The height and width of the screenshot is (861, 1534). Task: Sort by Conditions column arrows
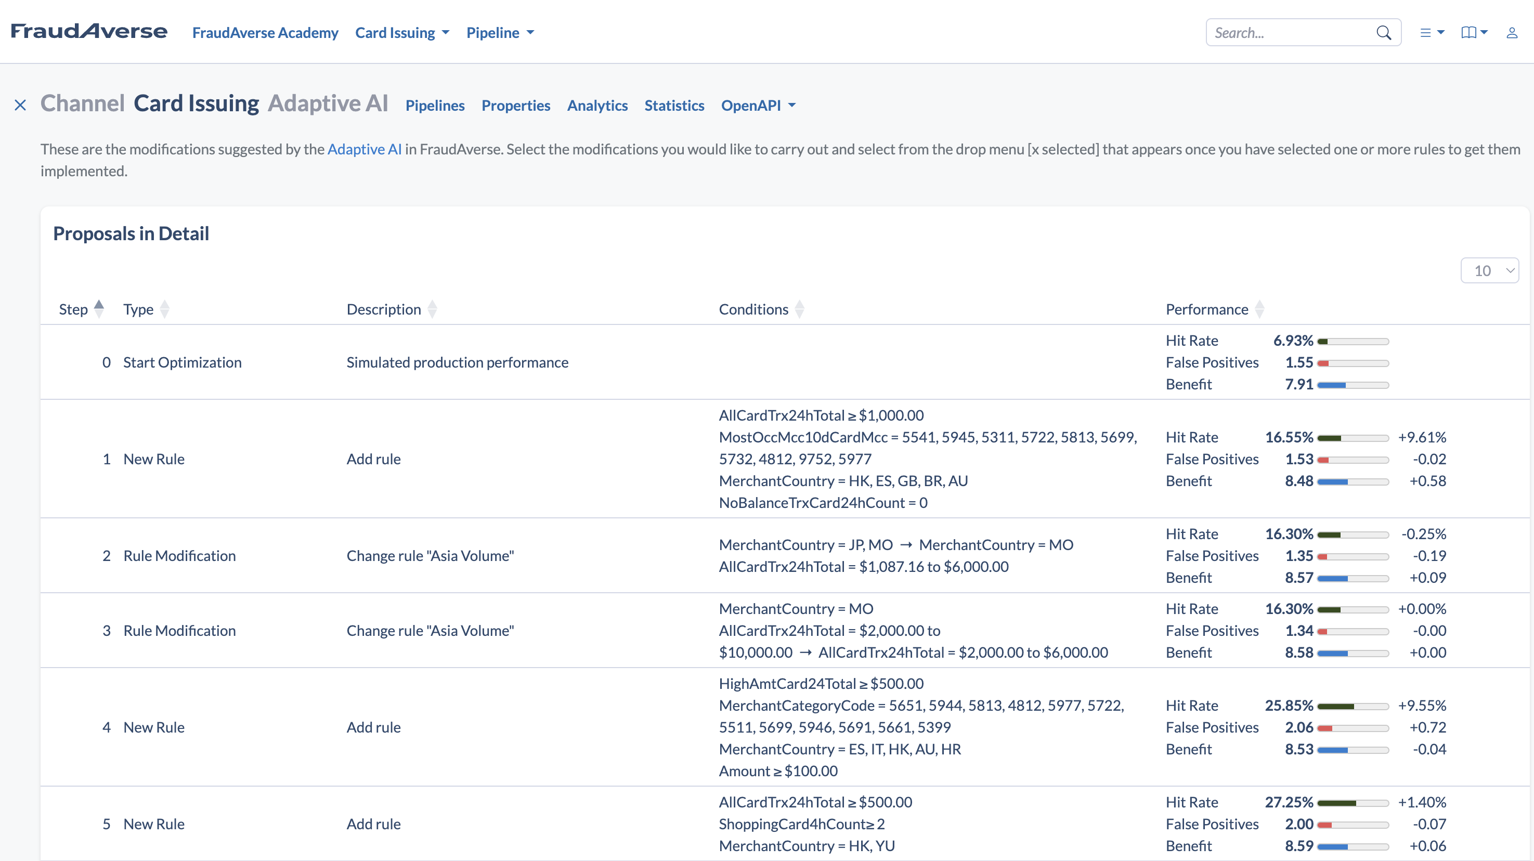(800, 309)
